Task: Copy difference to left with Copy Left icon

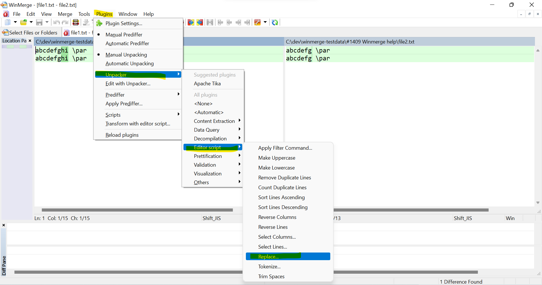Action: [x=200, y=22]
